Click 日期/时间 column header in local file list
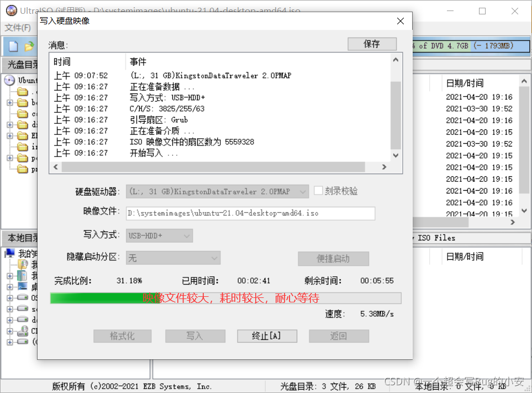The image size is (532, 393). [465, 256]
